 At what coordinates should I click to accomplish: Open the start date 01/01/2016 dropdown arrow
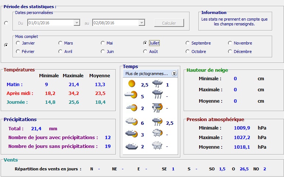[77, 23]
